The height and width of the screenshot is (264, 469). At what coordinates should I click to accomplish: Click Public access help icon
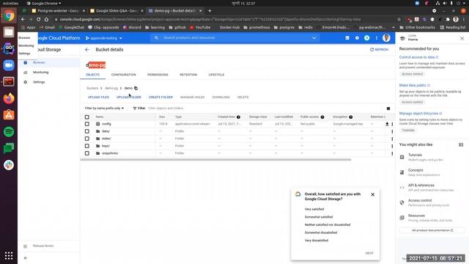click(x=322, y=117)
